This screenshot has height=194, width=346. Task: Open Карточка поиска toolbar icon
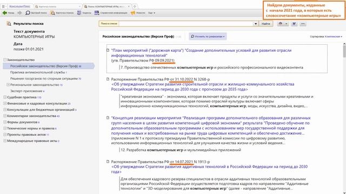coord(52,13)
